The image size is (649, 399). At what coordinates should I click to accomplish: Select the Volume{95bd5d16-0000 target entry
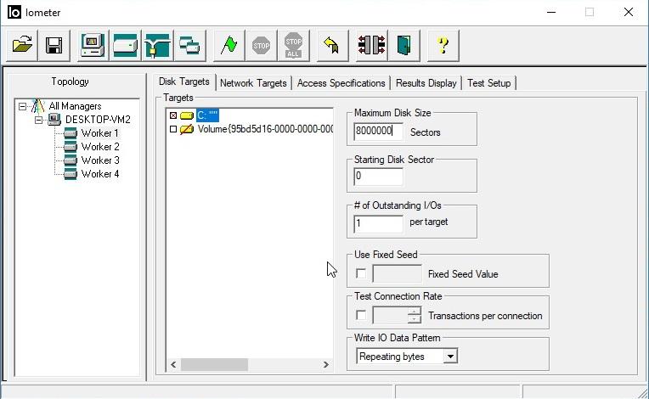[265, 129]
